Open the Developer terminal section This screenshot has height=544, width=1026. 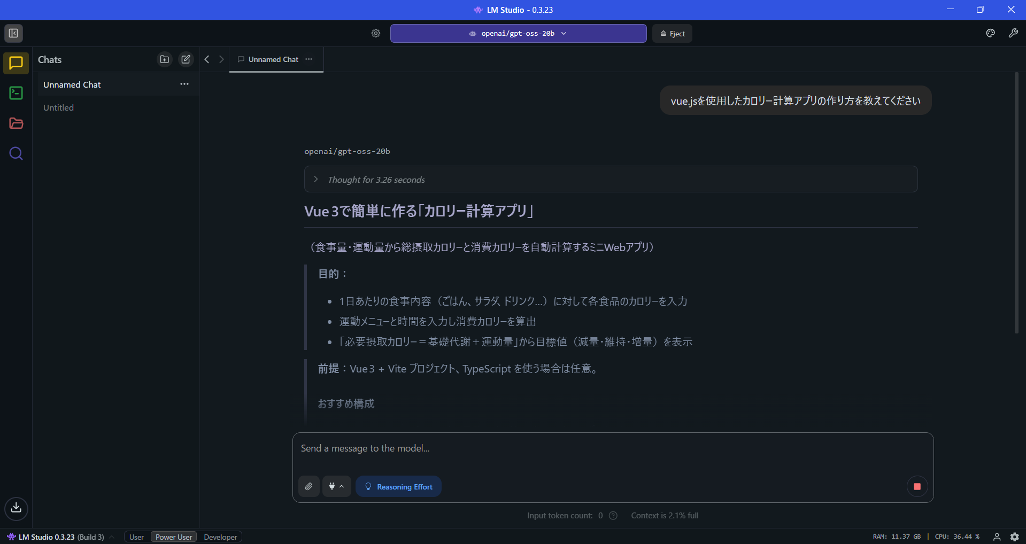[16, 94]
